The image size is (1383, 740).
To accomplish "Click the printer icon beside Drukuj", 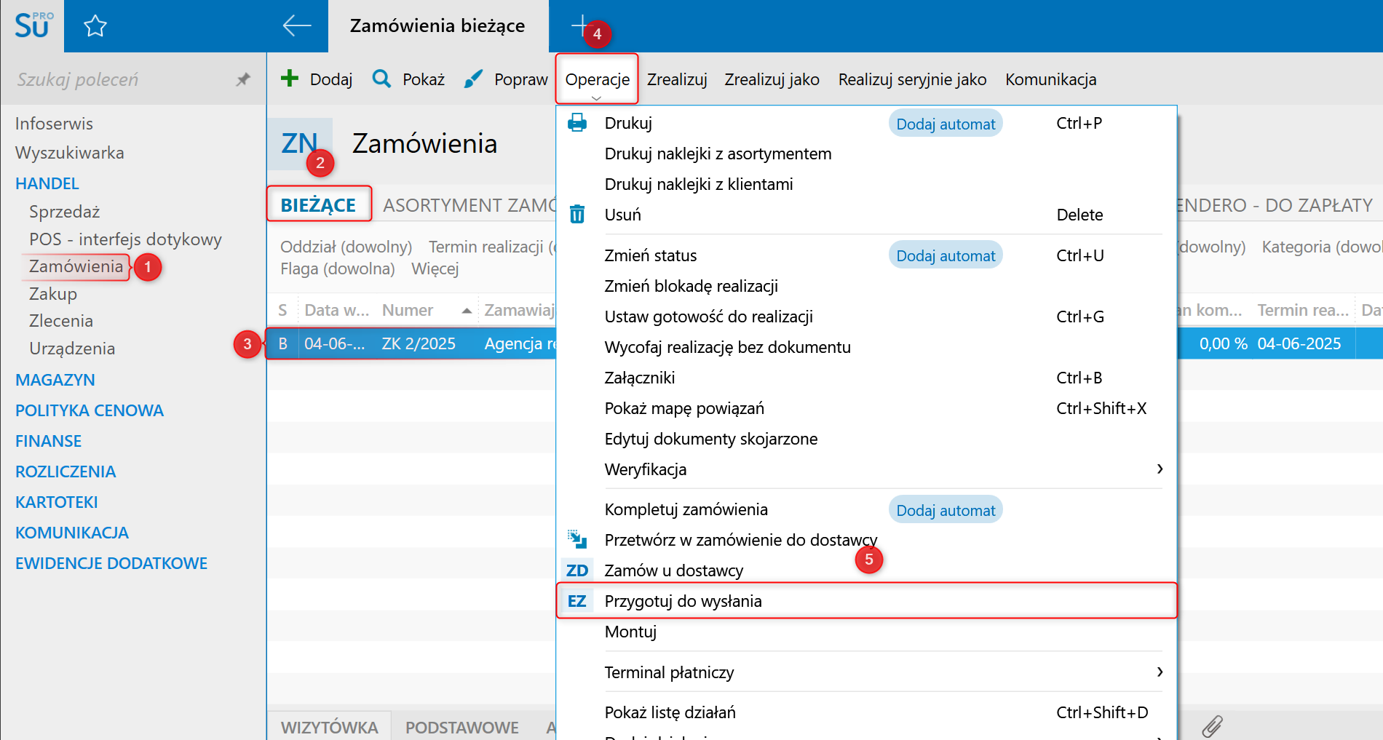I will coord(577,123).
